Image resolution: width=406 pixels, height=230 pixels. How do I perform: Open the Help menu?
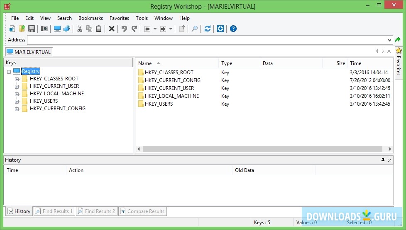tap(184, 18)
